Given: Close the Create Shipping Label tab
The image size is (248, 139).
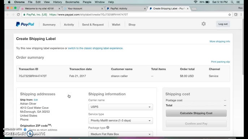Looking at the screenshot, I should click(188, 9).
